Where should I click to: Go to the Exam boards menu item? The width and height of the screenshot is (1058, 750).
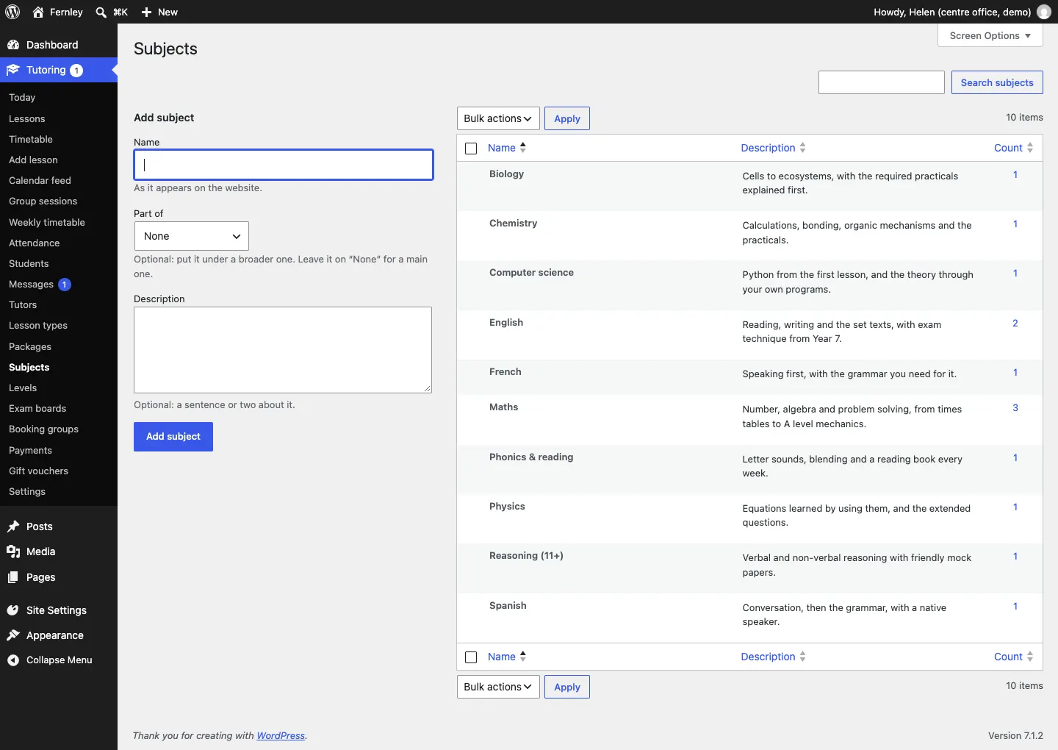pyautogui.click(x=37, y=408)
